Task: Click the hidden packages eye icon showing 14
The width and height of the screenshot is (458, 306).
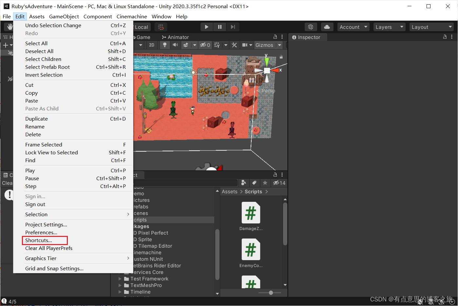Action: click(x=277, y=183)
